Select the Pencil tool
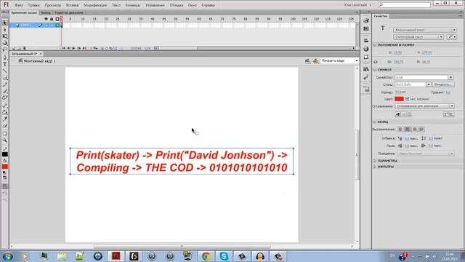 point(5,84)
